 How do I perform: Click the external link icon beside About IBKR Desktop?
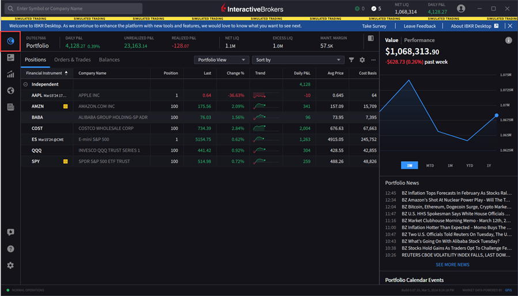point(496,26)
